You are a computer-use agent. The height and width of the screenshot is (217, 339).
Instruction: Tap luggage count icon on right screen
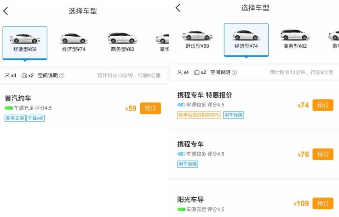pos(196,72)
